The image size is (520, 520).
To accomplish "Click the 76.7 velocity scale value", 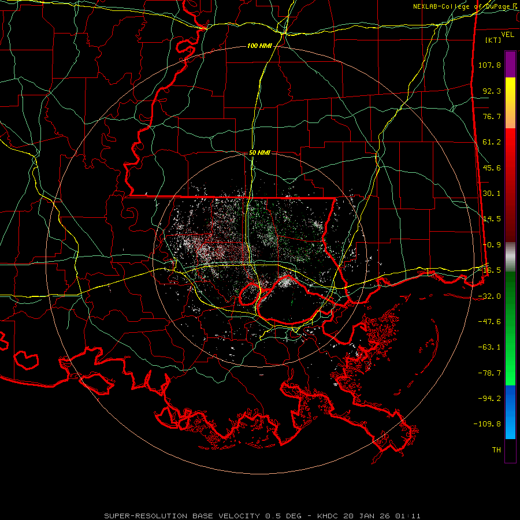I will [492, 116].
